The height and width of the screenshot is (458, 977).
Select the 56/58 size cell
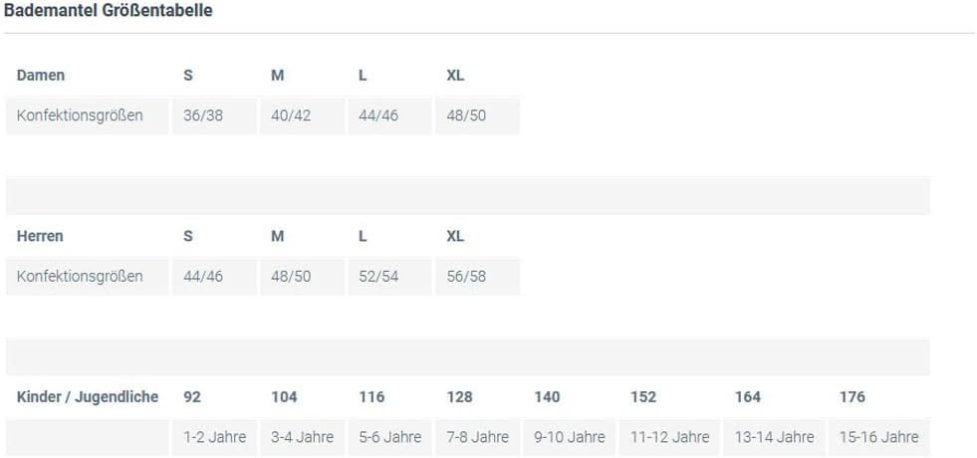coord(466,276)
